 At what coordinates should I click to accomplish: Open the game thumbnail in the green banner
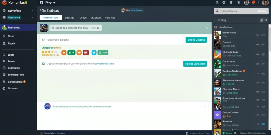point(44,28)
